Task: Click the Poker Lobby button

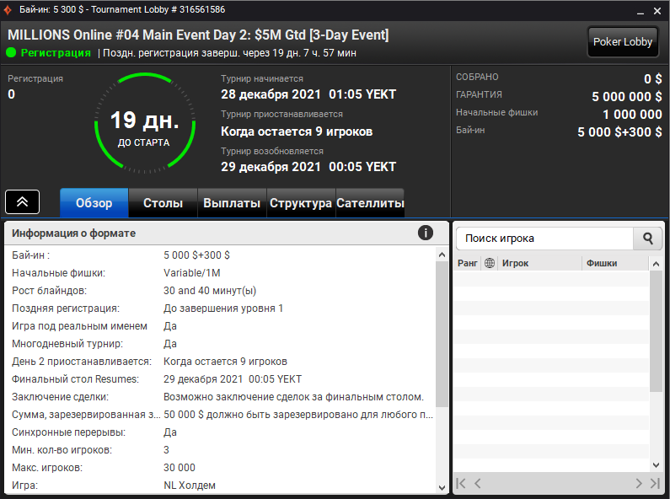Action: (x=623, y=42)
